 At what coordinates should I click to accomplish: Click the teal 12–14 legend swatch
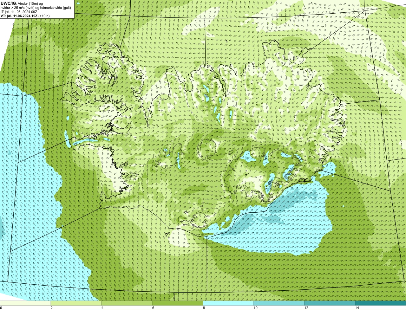point(330,303)
